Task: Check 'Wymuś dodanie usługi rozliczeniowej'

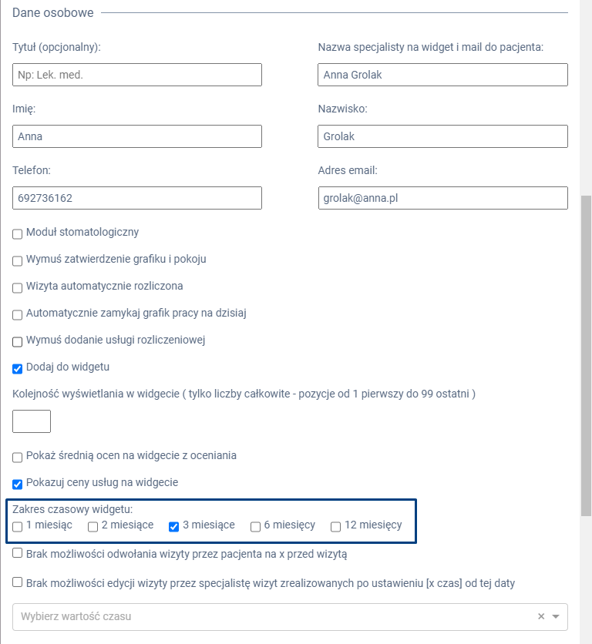Action: pos(18,342)
